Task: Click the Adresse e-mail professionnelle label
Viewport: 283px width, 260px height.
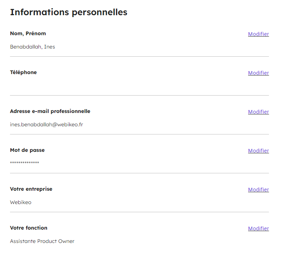Action: click(x=50, y=111)
